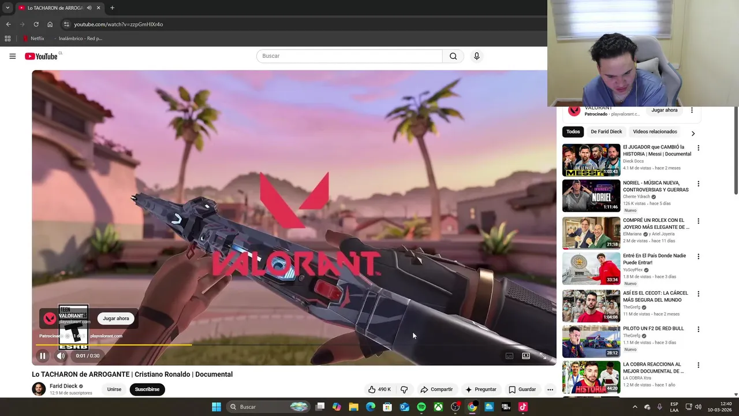Open options for the Messi documental video
The image size is (739, 416).
click(698, 148)
